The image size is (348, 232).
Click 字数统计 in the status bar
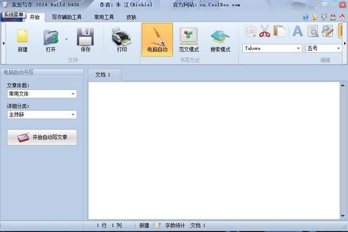point(175,226)
